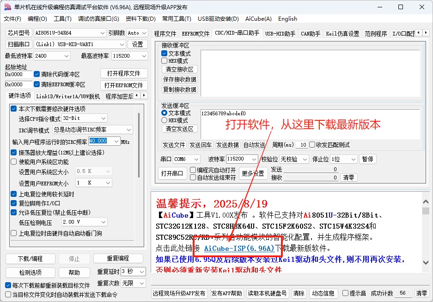Click 远程现场升级APP发布 button

point(179,293)
